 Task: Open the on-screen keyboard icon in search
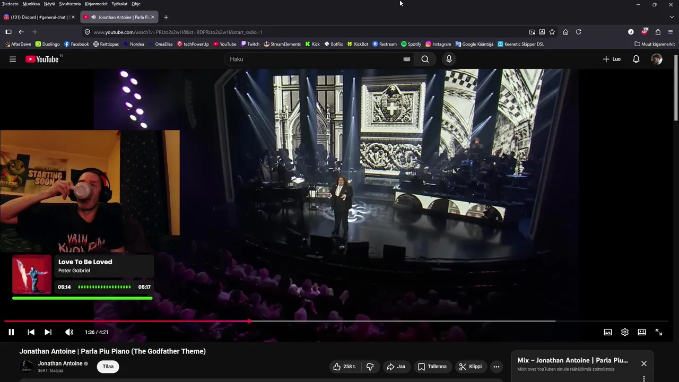[407, 59]
